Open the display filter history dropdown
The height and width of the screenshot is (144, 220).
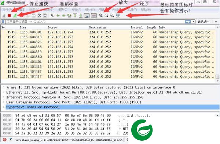[x=194, y=22]
